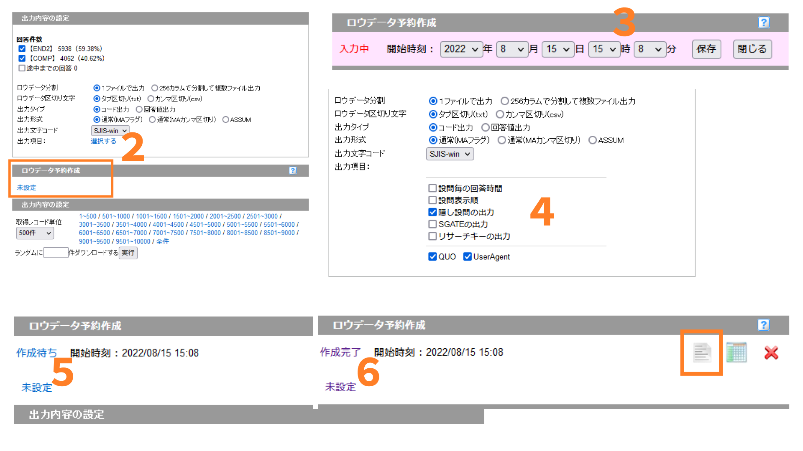Toggle the UserAgent checkbox

coord(467,256)
